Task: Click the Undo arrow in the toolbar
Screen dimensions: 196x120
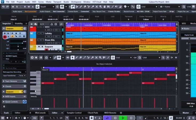Action: (x=3, y=7)
